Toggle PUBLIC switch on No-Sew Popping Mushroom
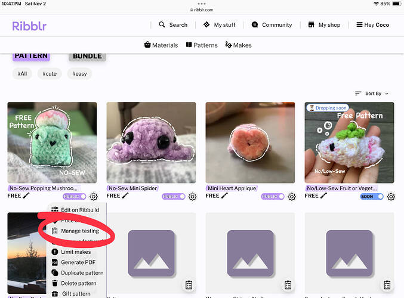404x298 pixels. (75, 196)
